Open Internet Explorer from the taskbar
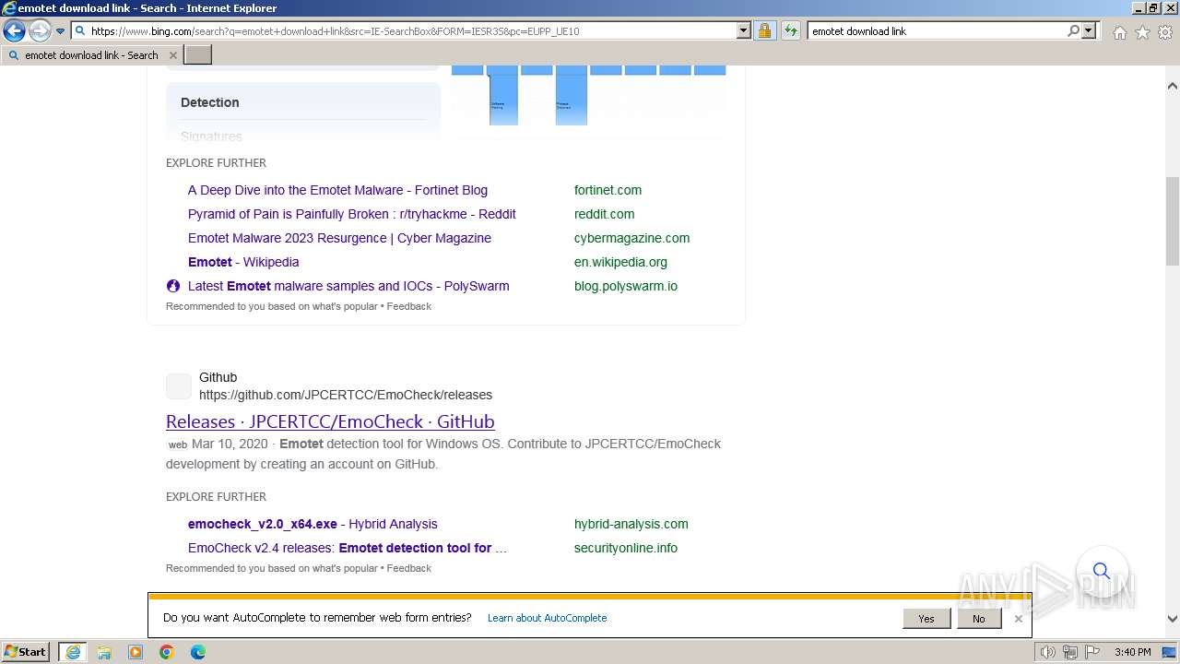Screen dimensions: 1180x664 (x=73, y=652)
